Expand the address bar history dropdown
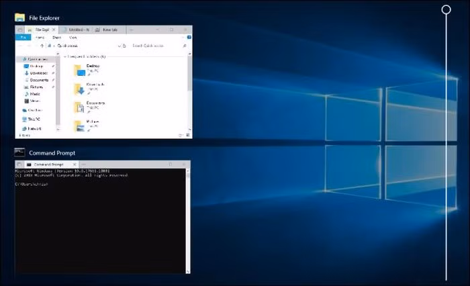 [120, 46]
